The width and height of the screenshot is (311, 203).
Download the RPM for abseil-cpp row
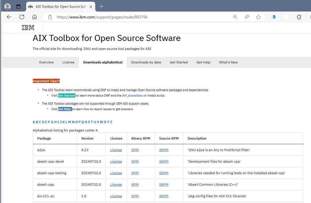point(135,185)
